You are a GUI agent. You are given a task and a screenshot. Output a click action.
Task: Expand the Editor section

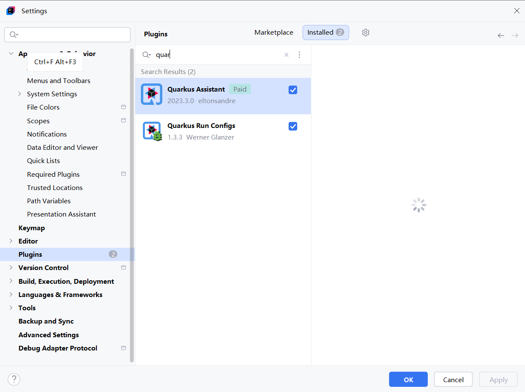click(x=11, y=241)
